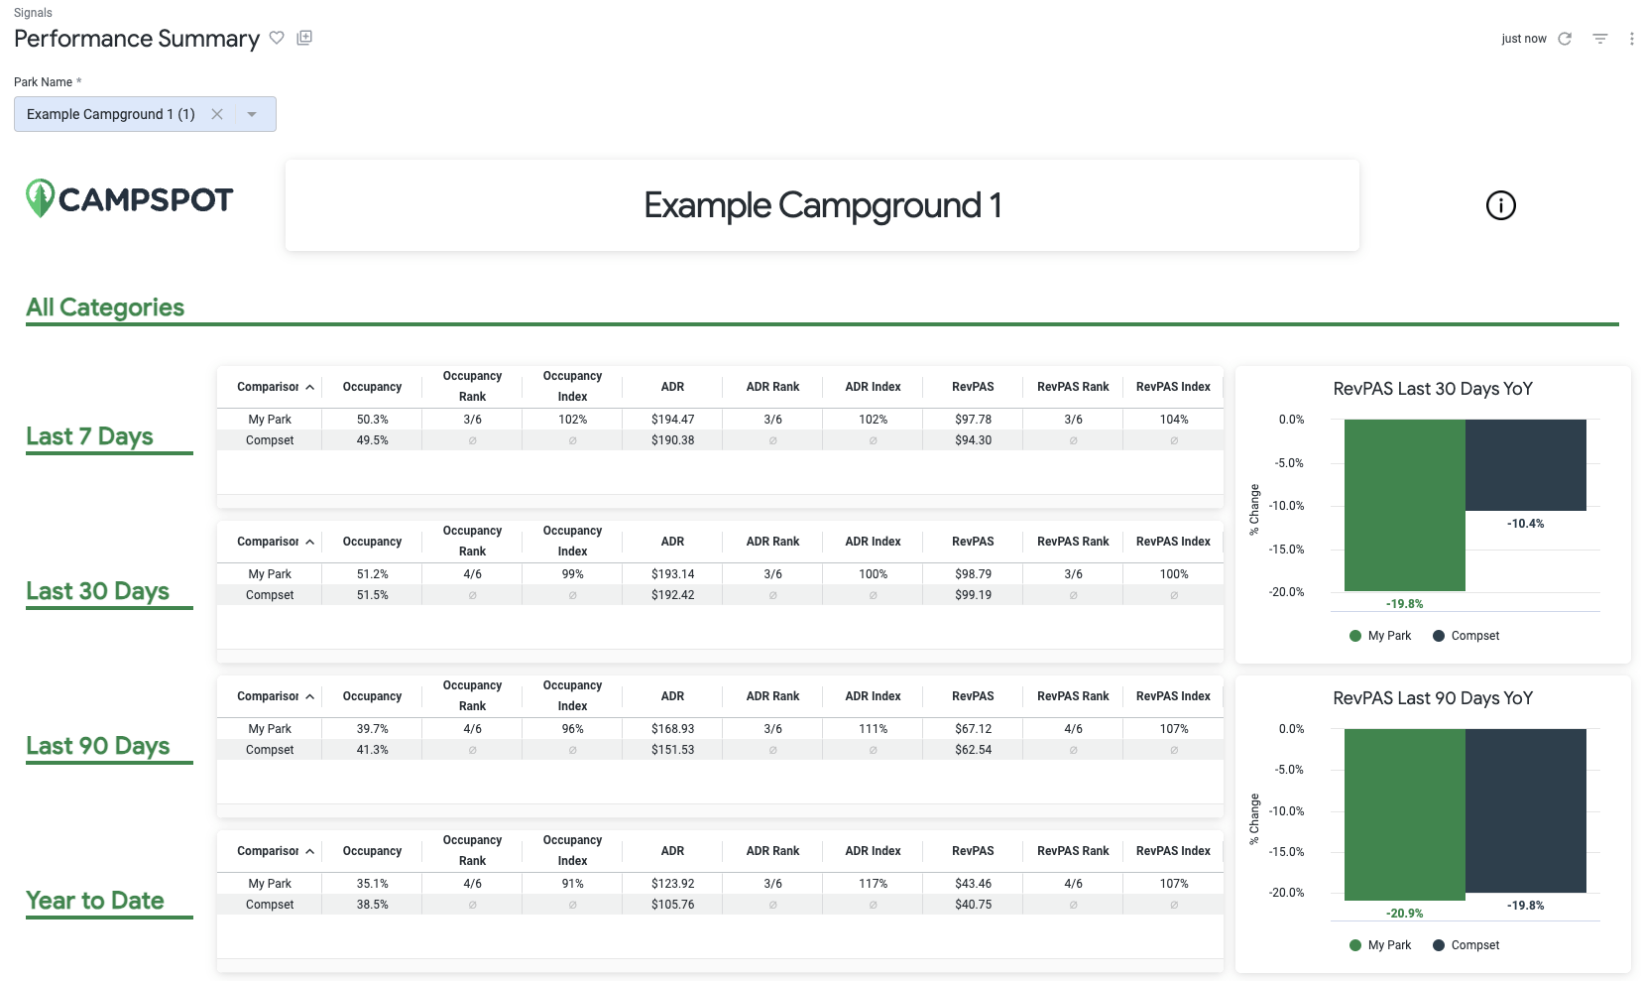Image resolution: width=1641 pixels, height=981 pixels.
Task: Open the three-dot overflow menu
Action: coord(1632,38)
